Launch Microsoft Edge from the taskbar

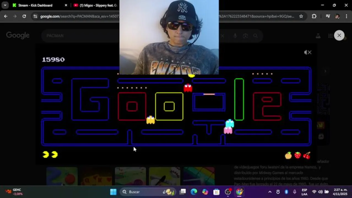[194, 192]
